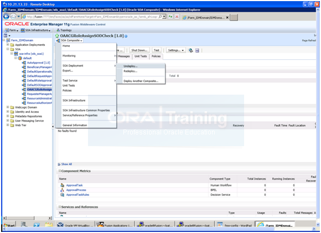Select Redeploy... submenu entry
Viewport: 321px width, 233px height.
131,71
